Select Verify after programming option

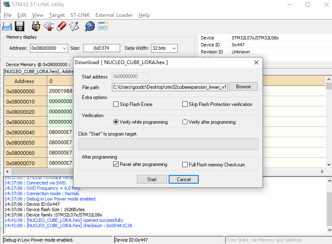185,122
